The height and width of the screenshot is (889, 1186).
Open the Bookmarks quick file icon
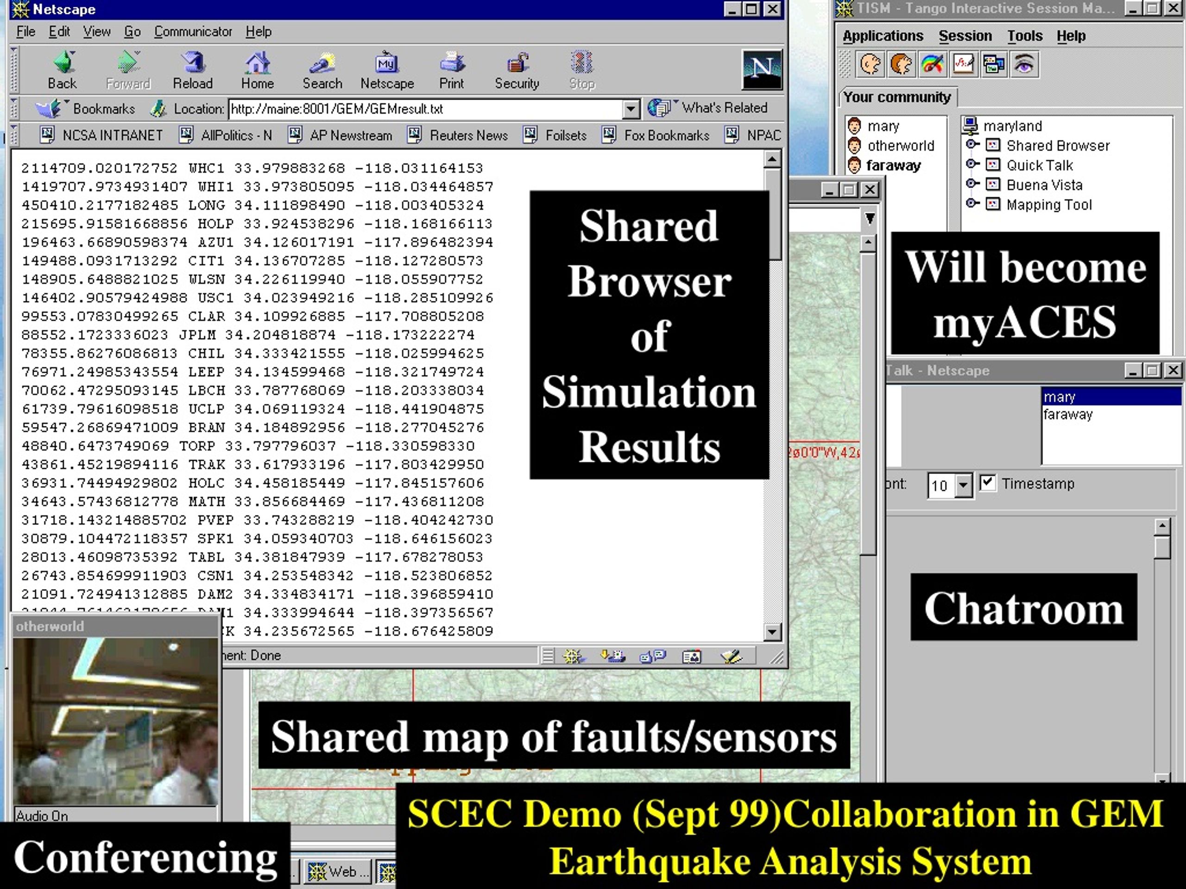[x=48, y=109]
